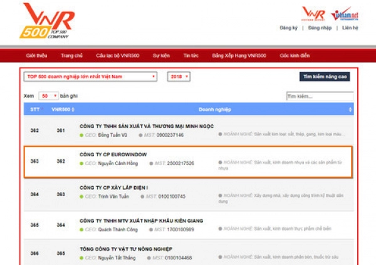Click STT number 364
This screenshot has height=265, width=376.
pos(34,194)
